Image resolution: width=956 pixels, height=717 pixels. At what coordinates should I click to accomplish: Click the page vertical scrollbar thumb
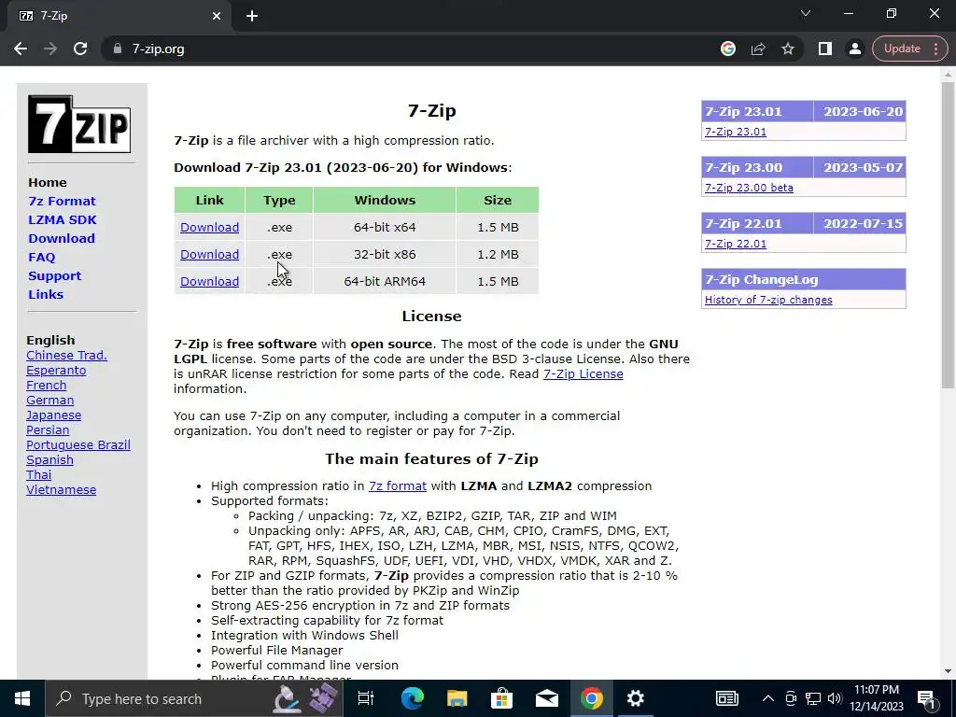coord(948,234)
